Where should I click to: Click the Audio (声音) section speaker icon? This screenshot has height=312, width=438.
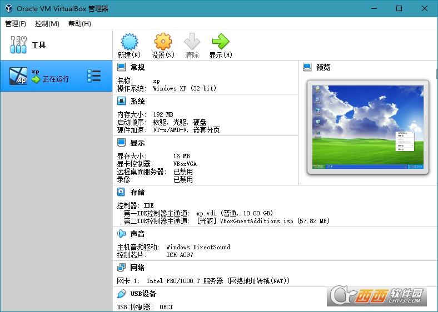tap(121, 234)
